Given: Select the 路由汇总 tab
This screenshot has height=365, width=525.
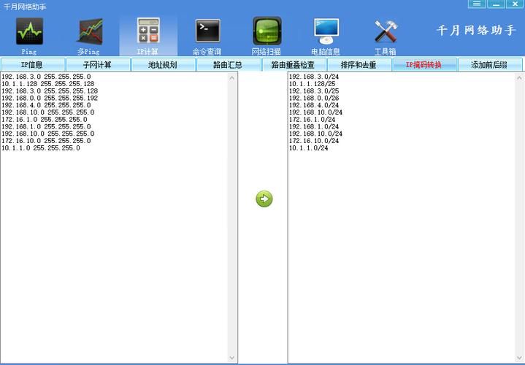Looking at the screenshot, I should pos(228,65).
